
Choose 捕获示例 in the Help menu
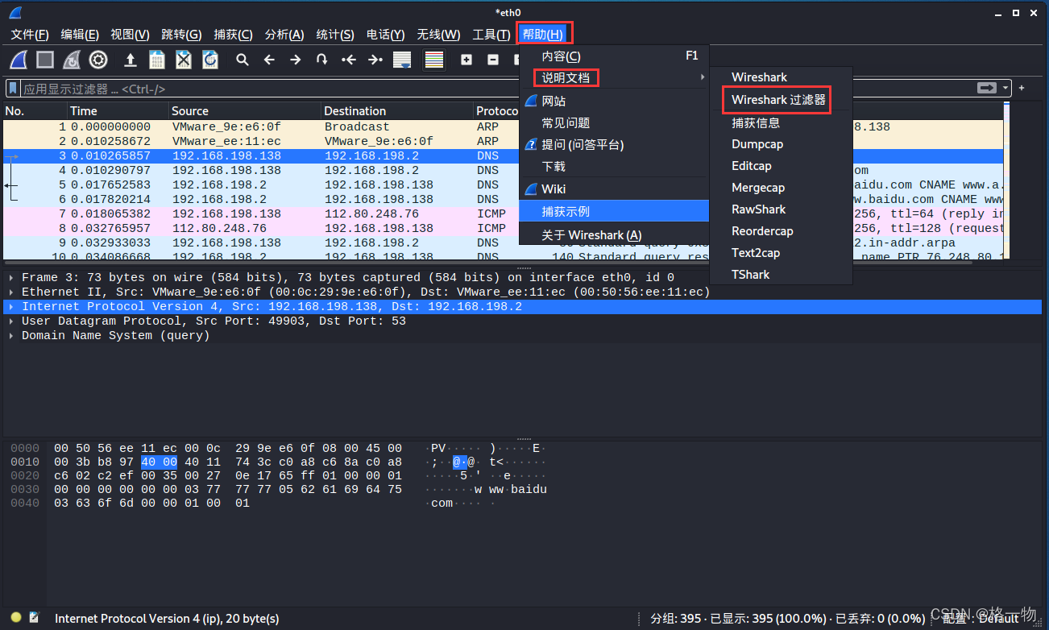click(x=614, y=211)
